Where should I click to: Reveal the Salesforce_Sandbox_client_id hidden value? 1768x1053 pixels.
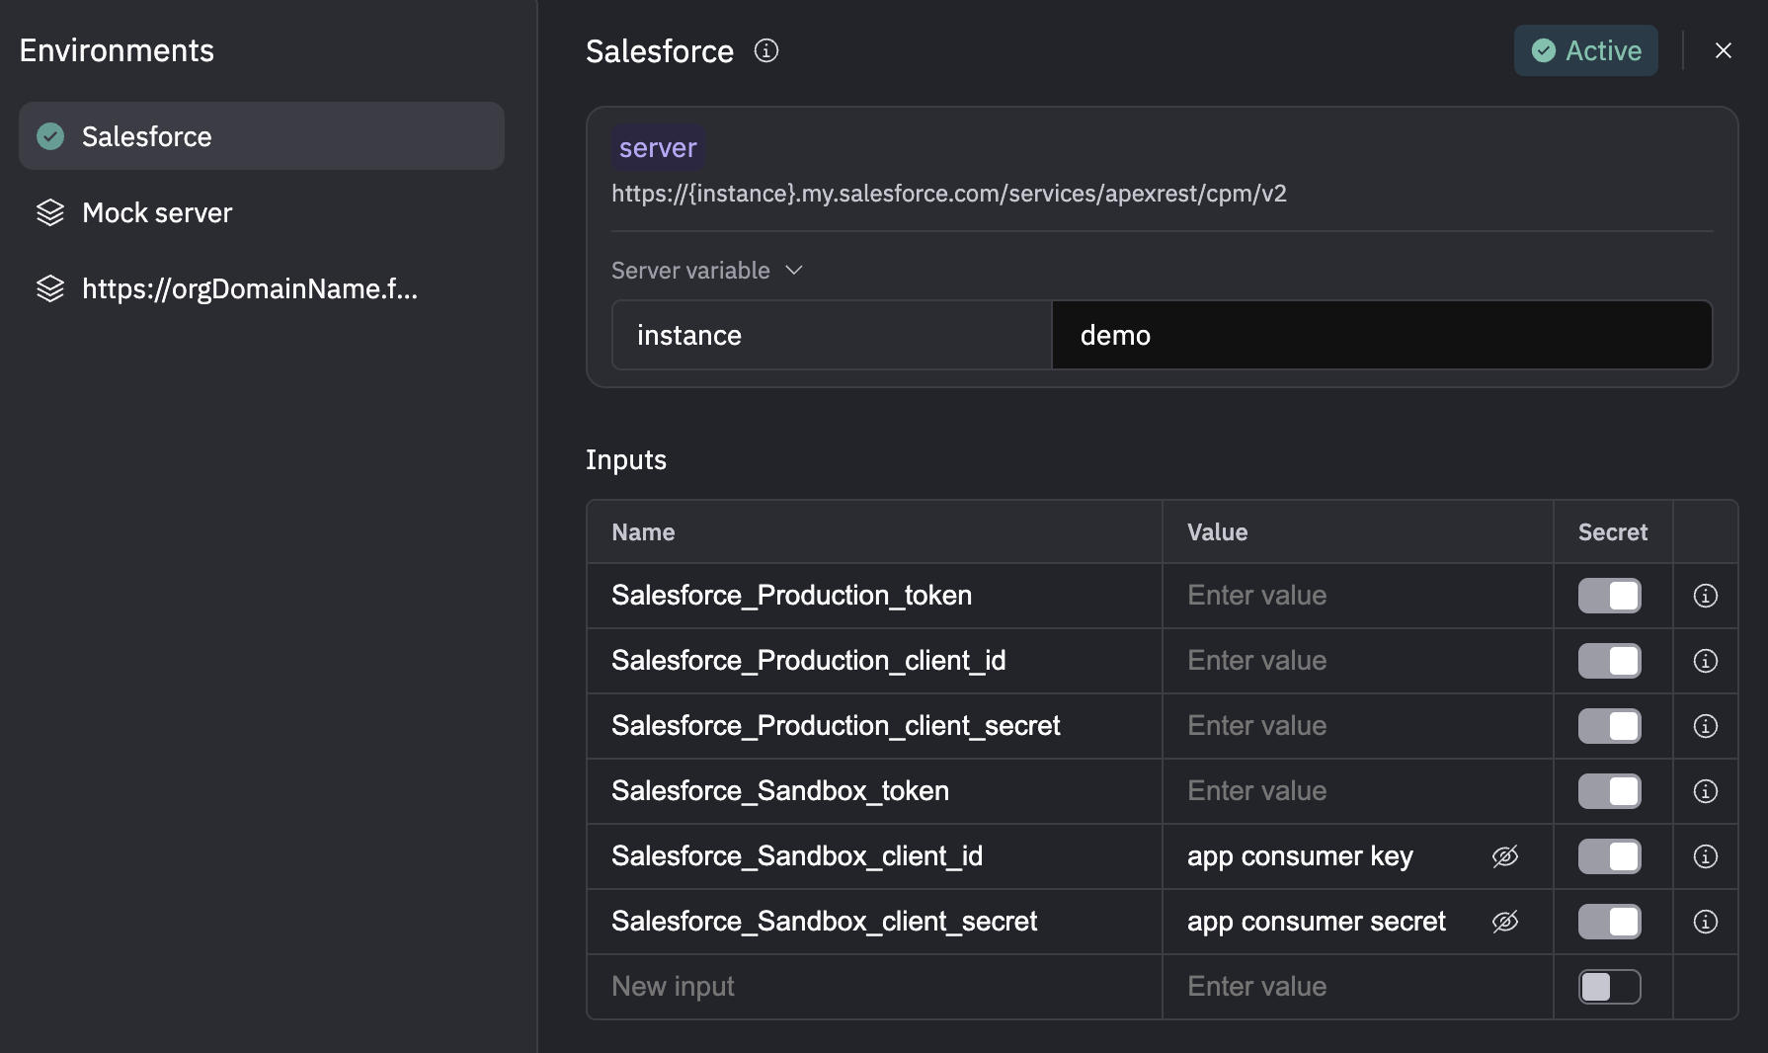1504,856
